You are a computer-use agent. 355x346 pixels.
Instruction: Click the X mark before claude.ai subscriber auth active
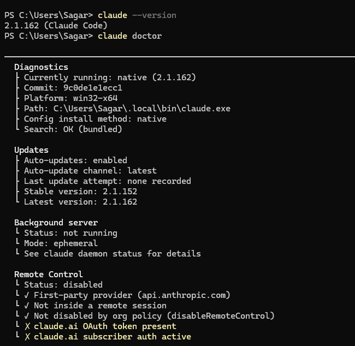click(x=27, y=337)
